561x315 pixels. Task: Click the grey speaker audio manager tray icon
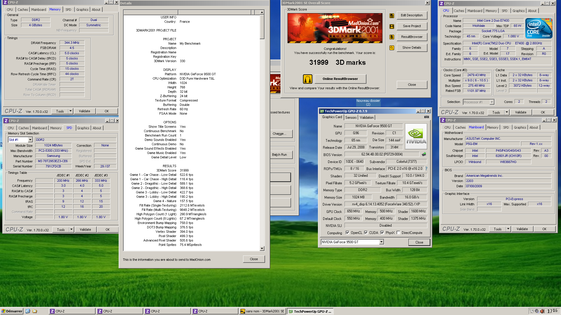[537, 311]
